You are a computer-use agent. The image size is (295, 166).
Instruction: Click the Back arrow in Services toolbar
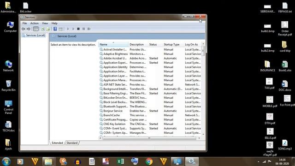(24, 29)
